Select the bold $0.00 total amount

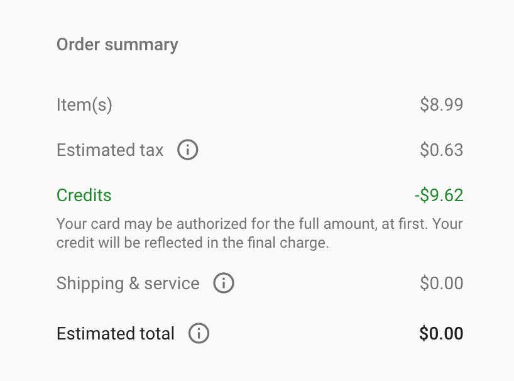point(441,333)
